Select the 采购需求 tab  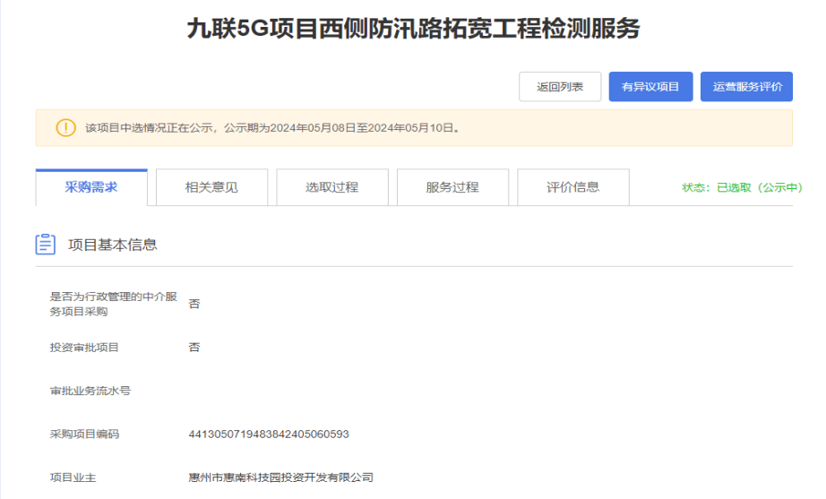(91, 187)
